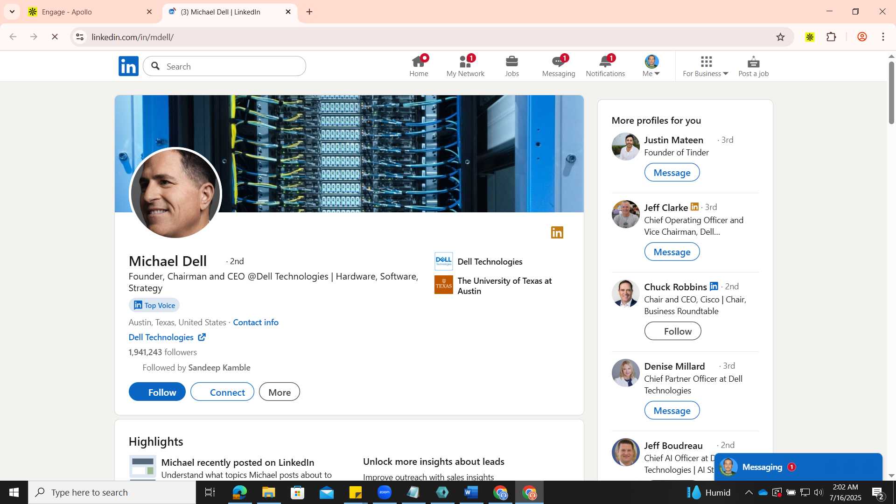Show hidden system tray icons

tap(749, 492)
